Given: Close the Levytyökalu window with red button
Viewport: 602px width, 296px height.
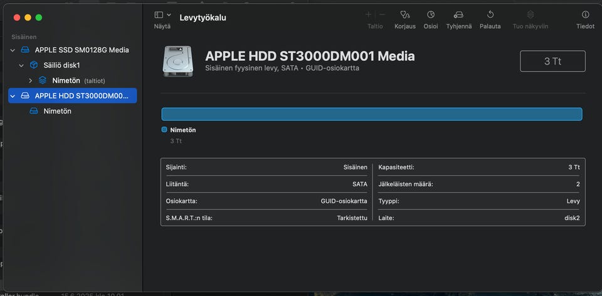Looking at the screenshot, I should pos(17,18).
